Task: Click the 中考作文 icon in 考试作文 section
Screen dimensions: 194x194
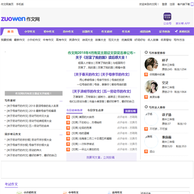Action: 65,192
